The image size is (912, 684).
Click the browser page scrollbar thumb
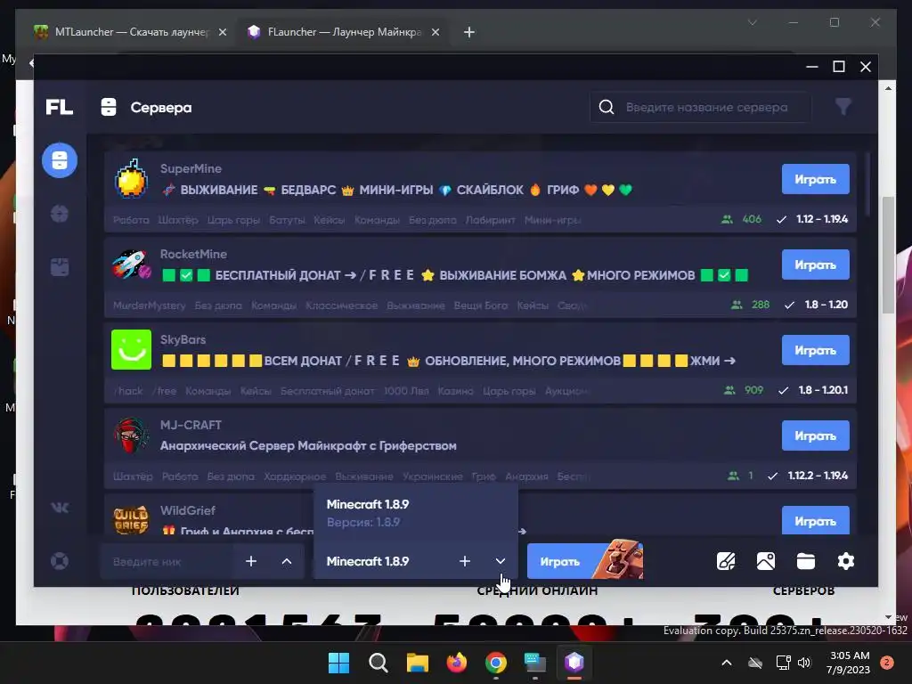[888, 255]
